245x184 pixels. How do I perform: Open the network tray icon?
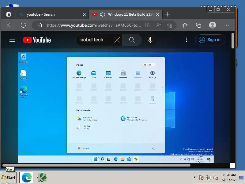click(209, 178)
